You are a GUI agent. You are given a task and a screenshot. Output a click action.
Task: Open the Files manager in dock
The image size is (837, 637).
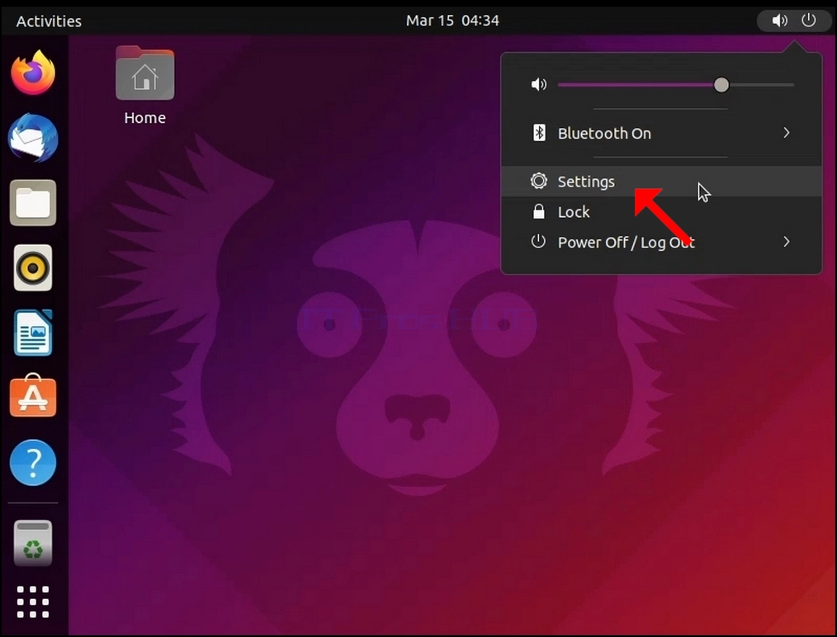click(x=33, y=203)
